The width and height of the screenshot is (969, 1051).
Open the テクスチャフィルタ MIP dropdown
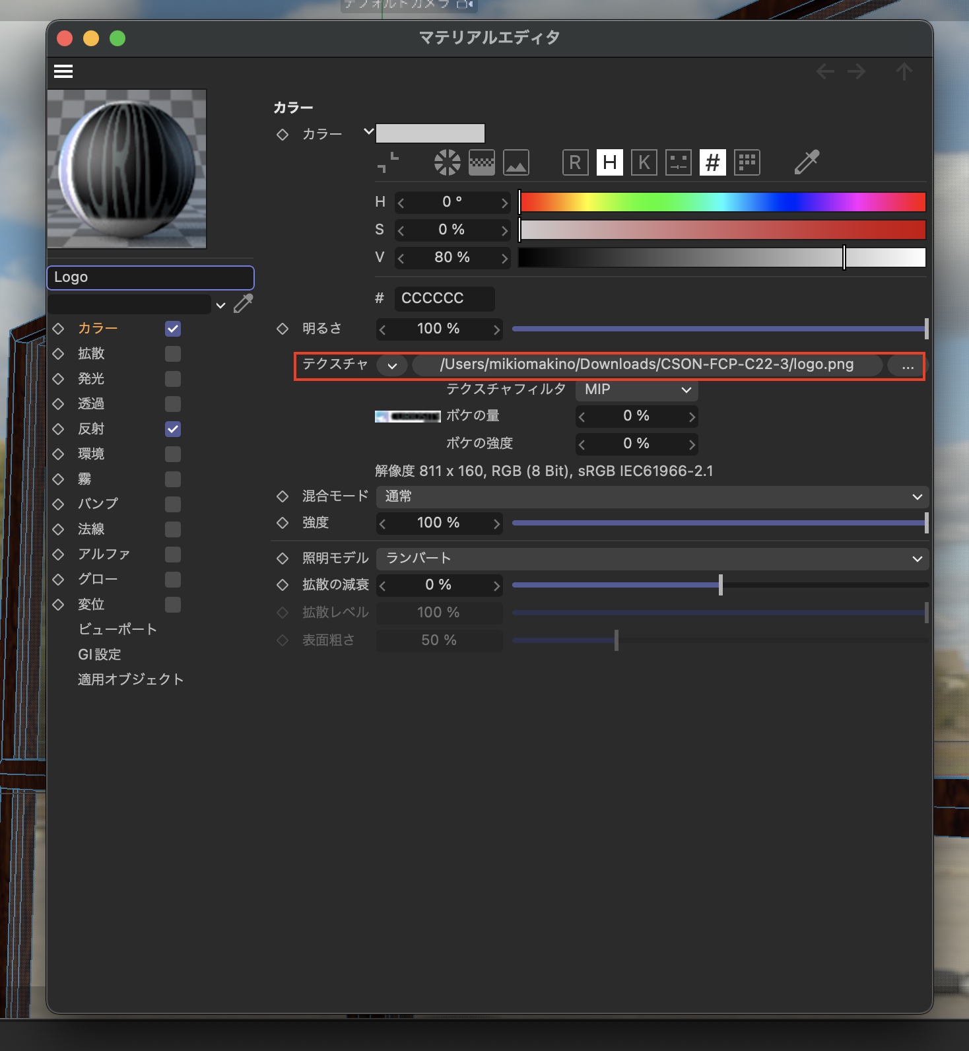[x=636, y=390]
